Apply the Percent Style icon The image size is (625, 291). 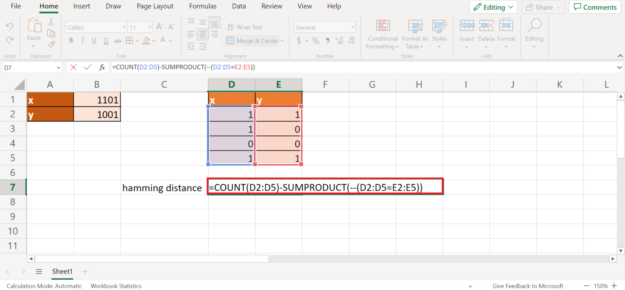pos(315,41)
